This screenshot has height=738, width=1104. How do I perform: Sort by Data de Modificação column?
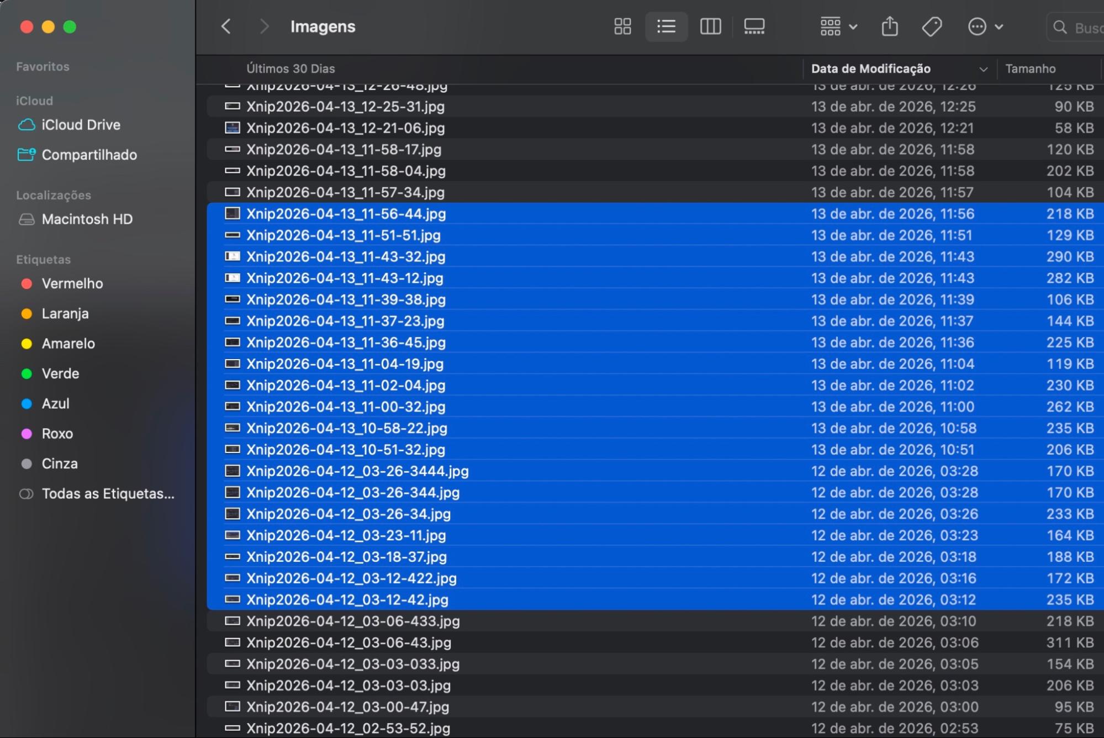pos(870,68)
